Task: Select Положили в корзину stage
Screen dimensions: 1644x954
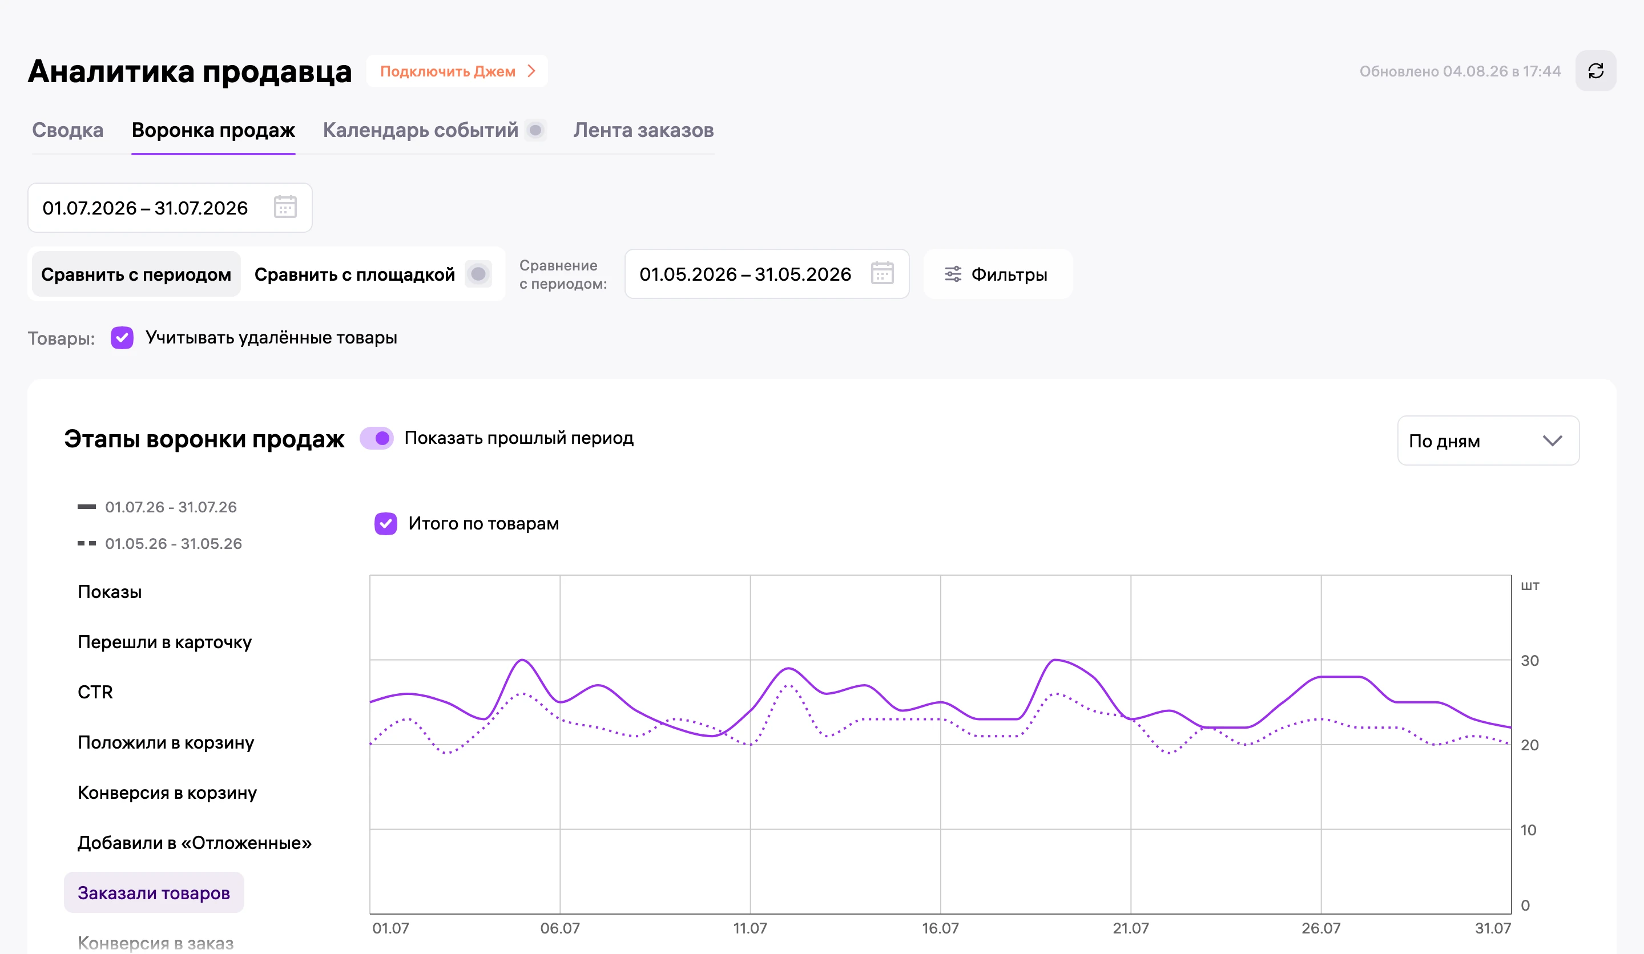Action: [x=166, y=742]
